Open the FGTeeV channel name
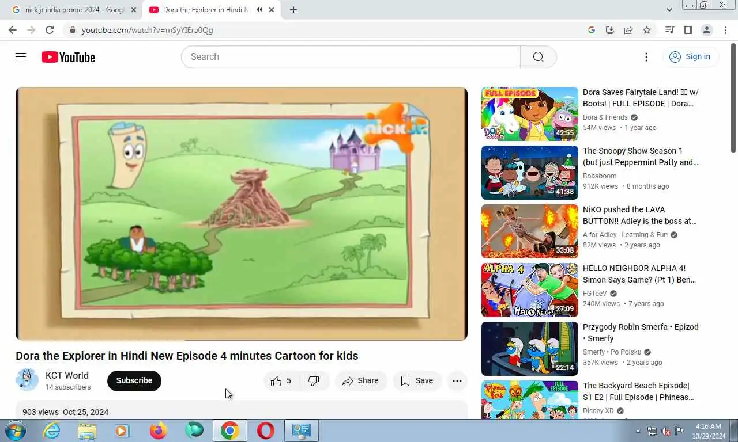Screen dimensions: 738x442 point(596,294)
